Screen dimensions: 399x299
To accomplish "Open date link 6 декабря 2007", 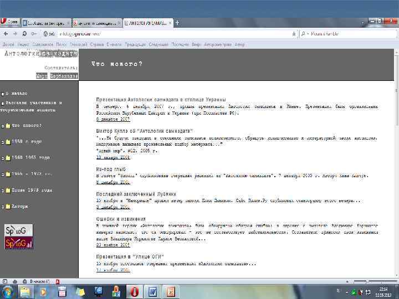I will [113, 119].
